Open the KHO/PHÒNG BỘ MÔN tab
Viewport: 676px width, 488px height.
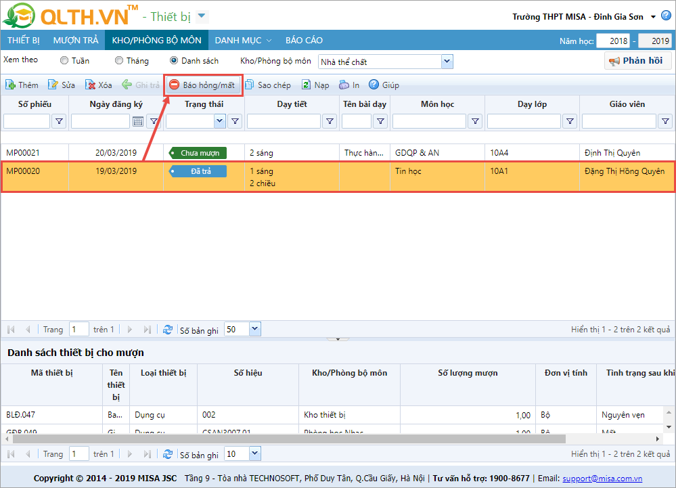156,40
